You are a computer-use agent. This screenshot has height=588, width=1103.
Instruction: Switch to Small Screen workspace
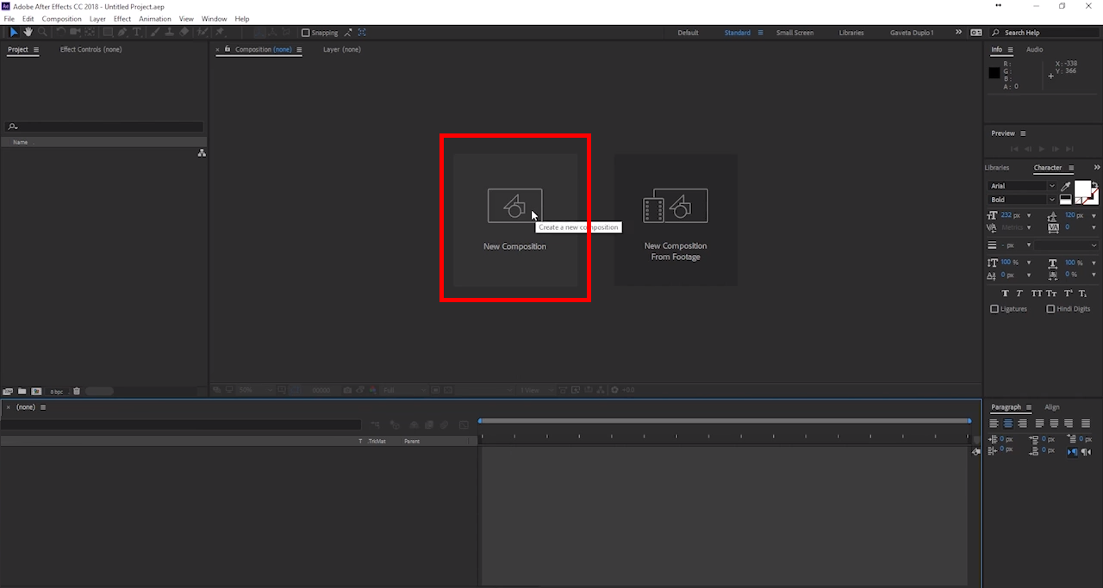795,33
